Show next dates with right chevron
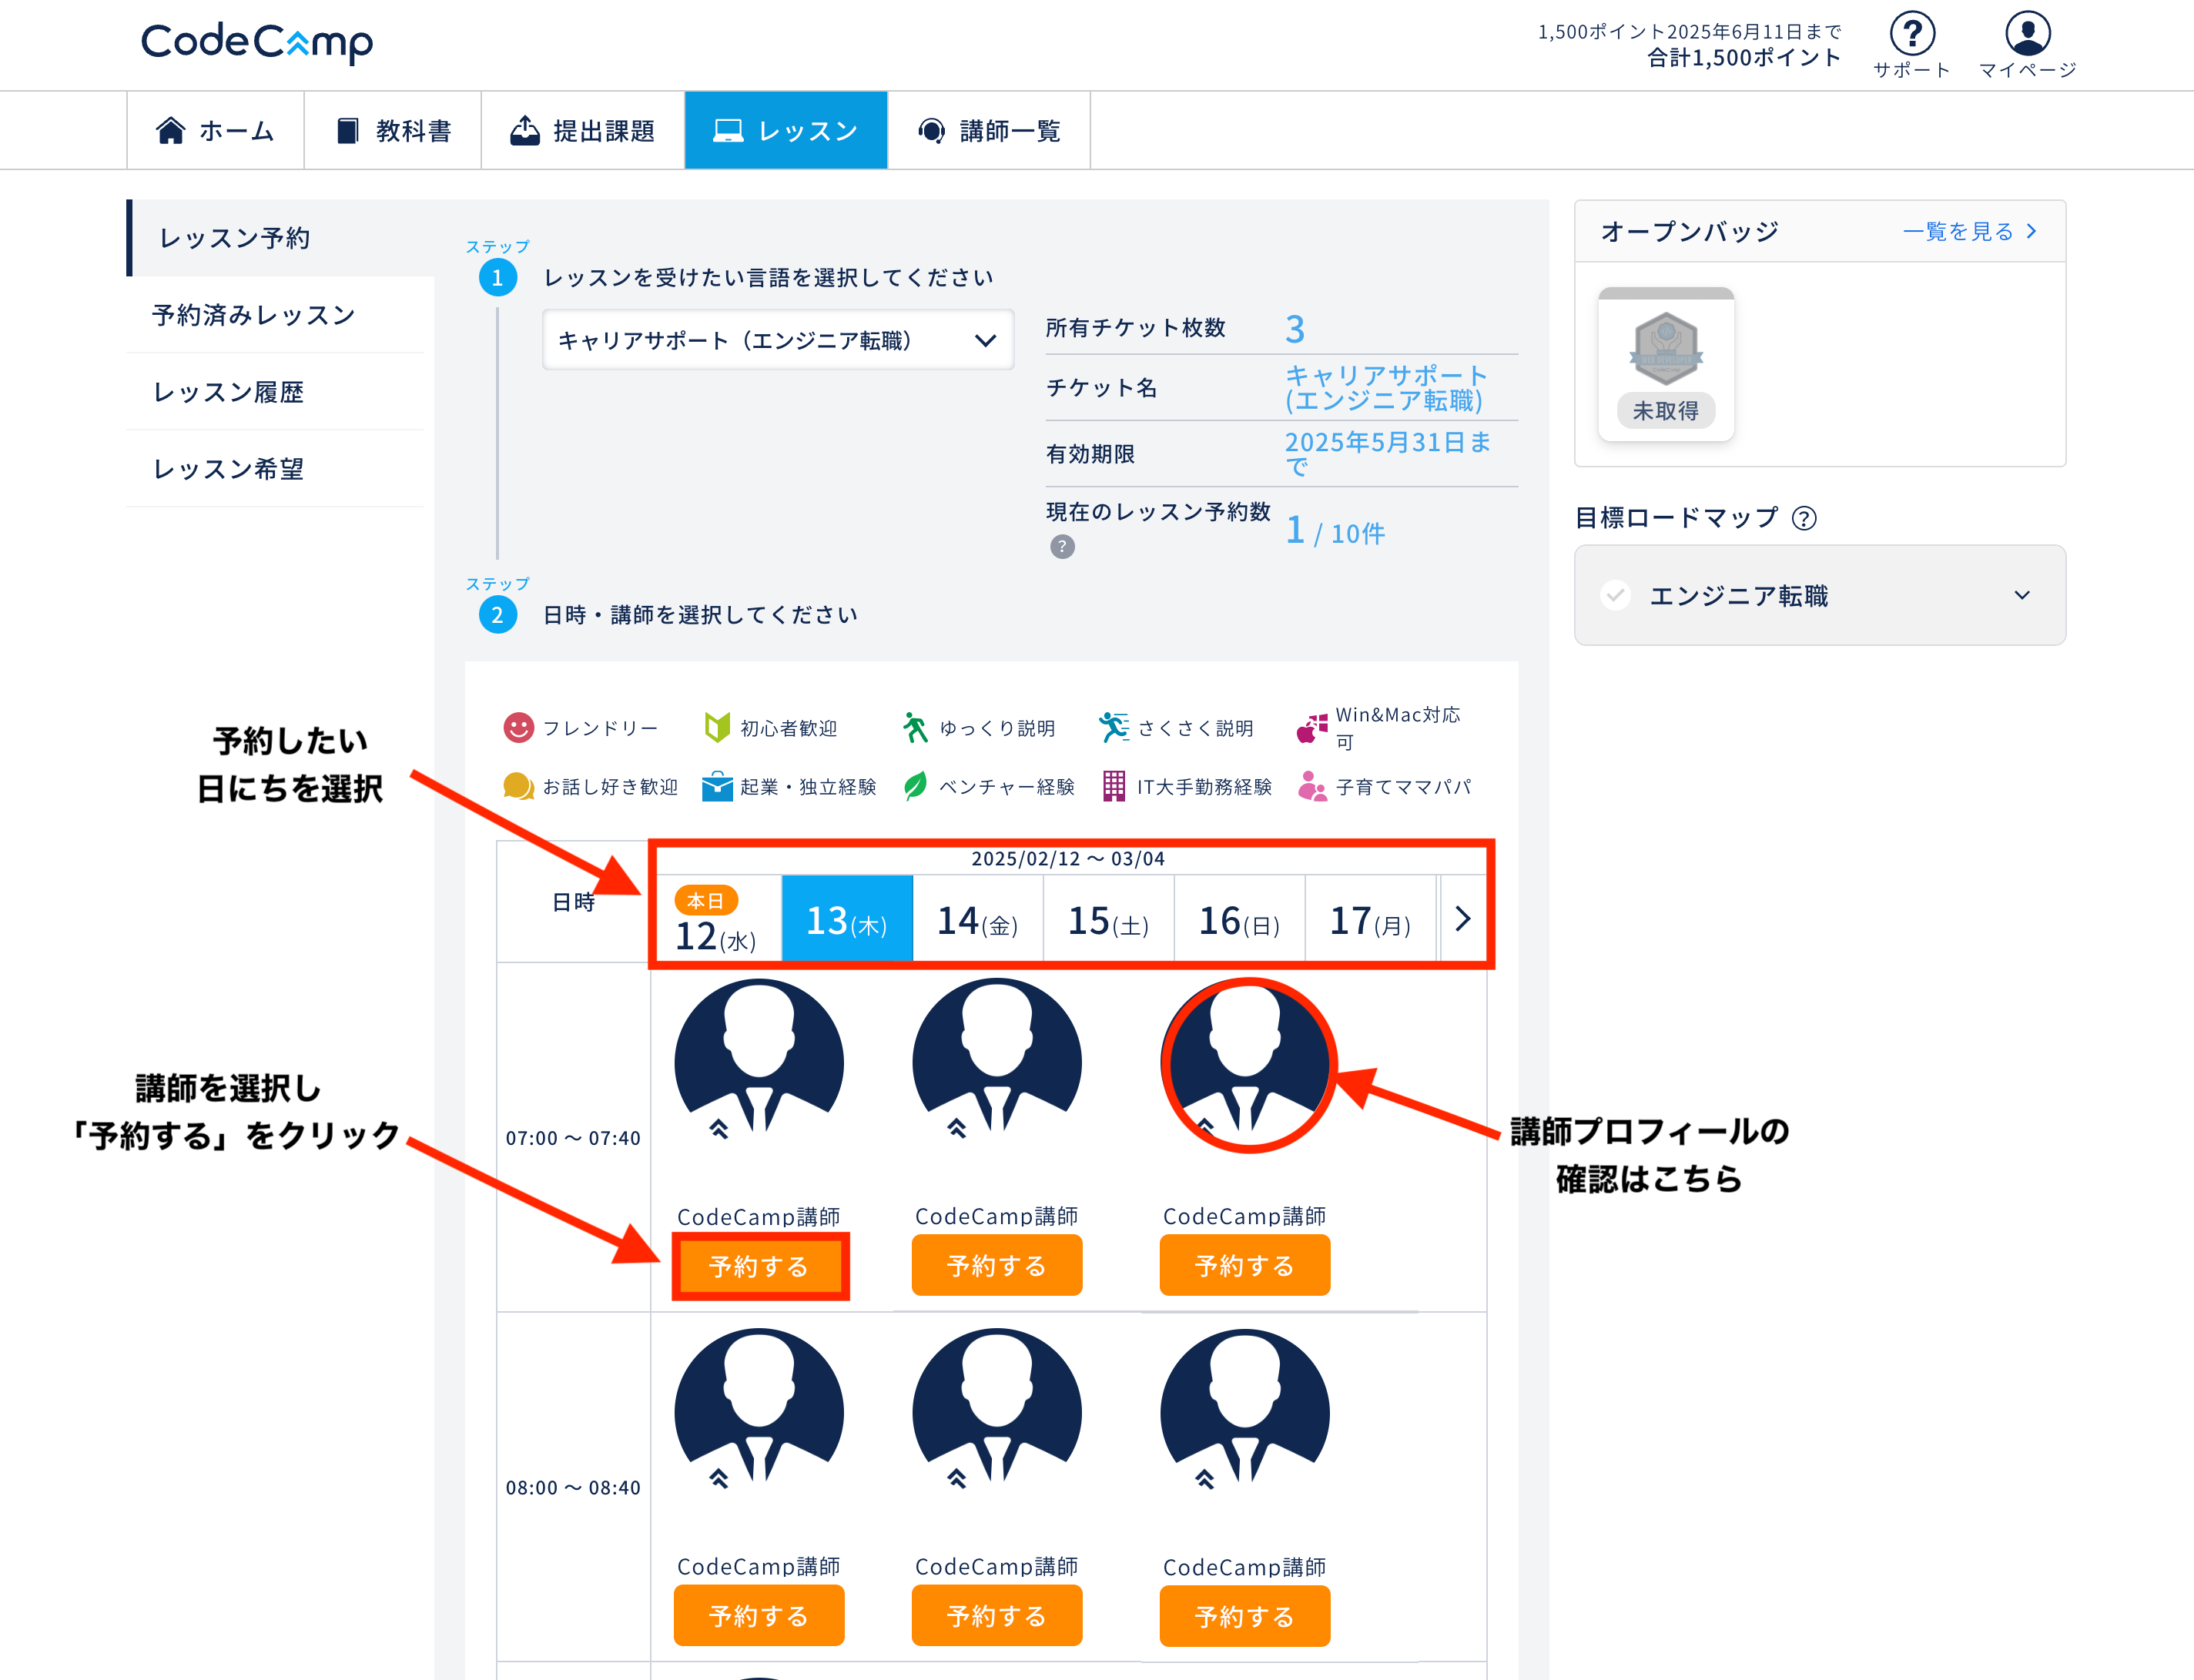Viewport: 2194px width, 1680px height. click(x=1462, y=918)
